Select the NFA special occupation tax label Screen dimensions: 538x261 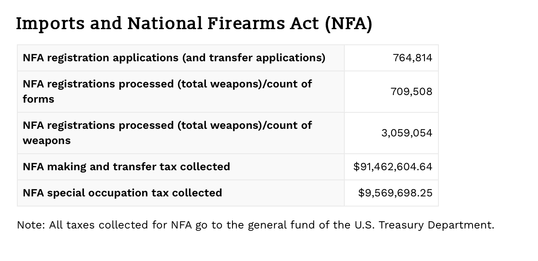pos(122,193)
